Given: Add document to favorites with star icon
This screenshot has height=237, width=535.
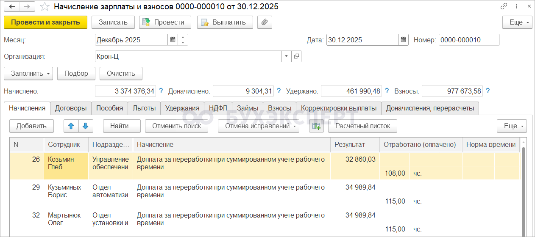Looking at the screenshot, I should (44, 7).
